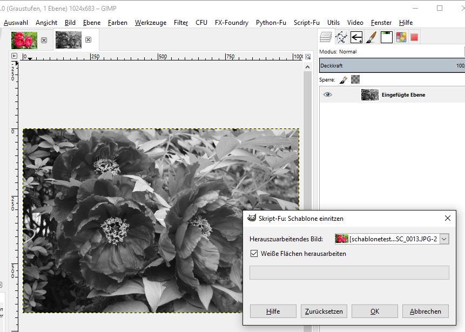
Task: Open the Brushes dock tab
Action: pos(371,37)
